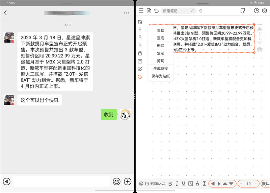The width and height of the screenshot is (270, 193).
Task: Switch input mode via 手写输入
Action: pyautogui.click(x=156, y=184)
